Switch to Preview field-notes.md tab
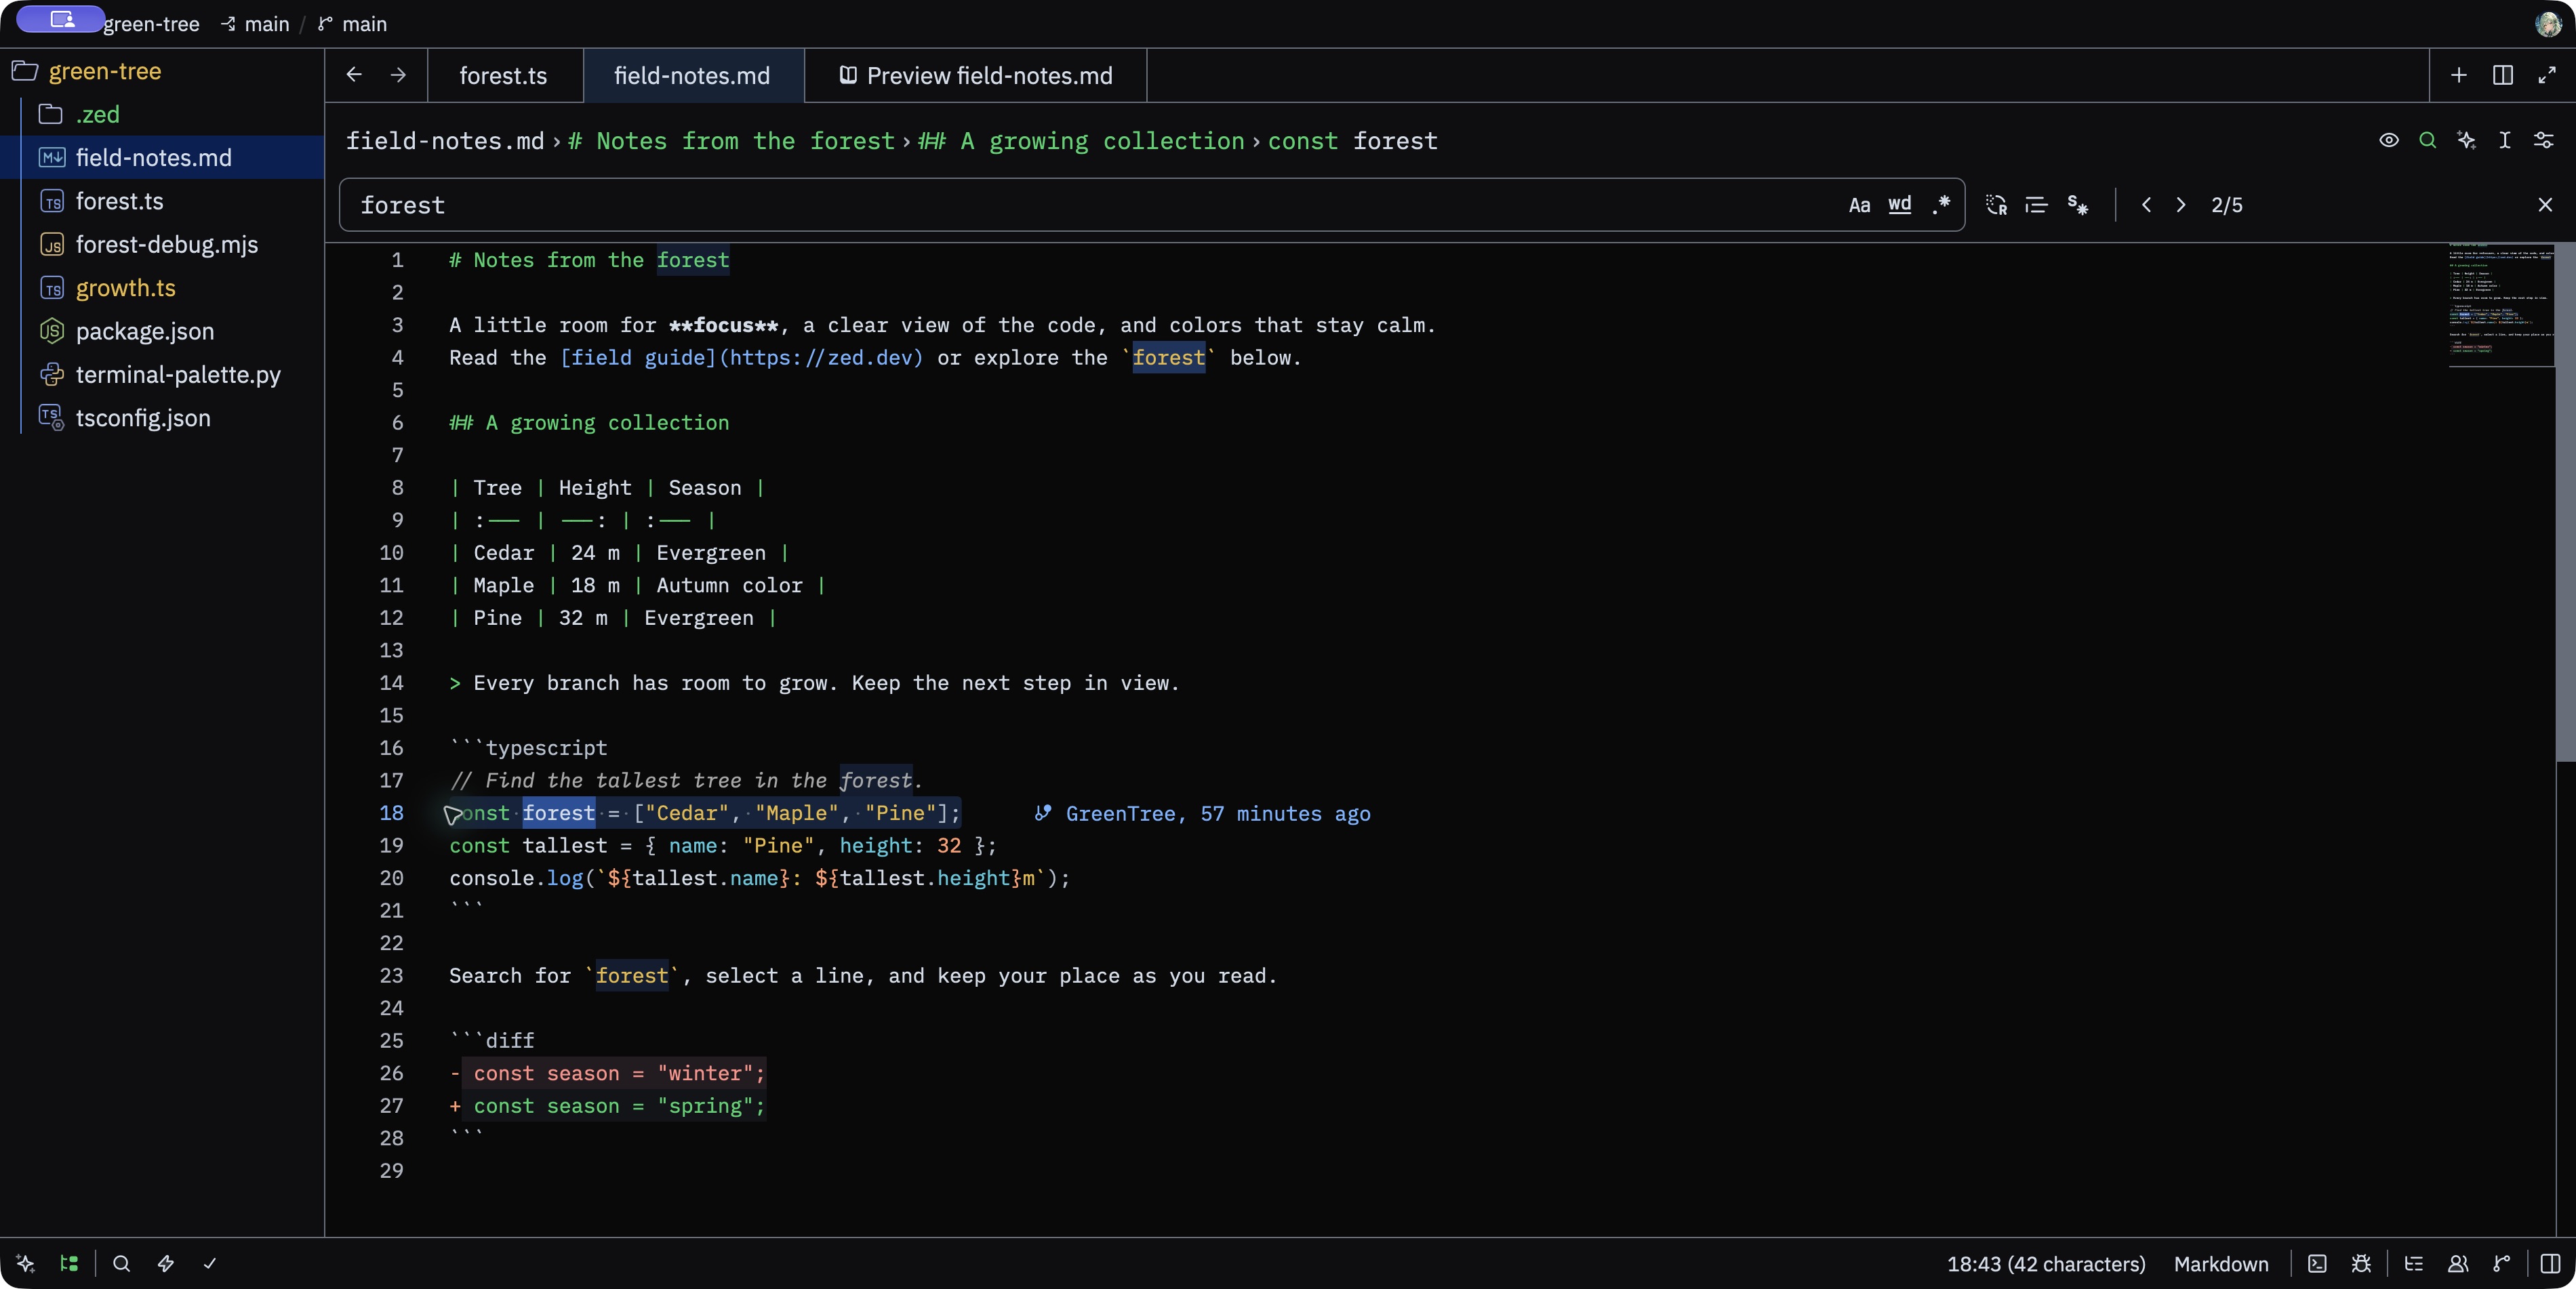Screen dimensions: 2576x1289 click(x=976, y=76)
